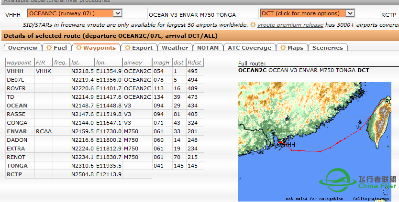Click the magH column header

coord(162,63)
